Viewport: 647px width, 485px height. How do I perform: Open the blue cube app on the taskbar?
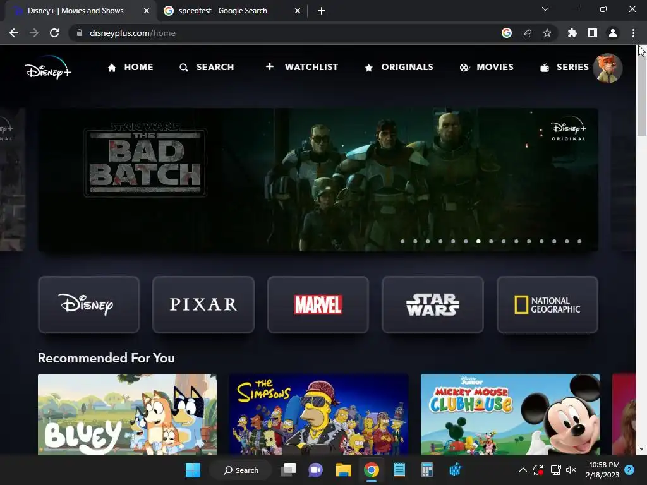(455, 470)
